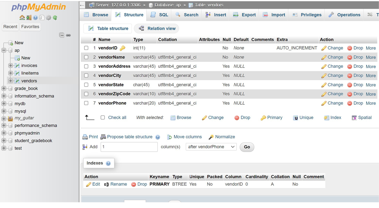This screenshot has height=208, width=379.
Task: Check the vendorID row checkbox
Action: (86, 48)
